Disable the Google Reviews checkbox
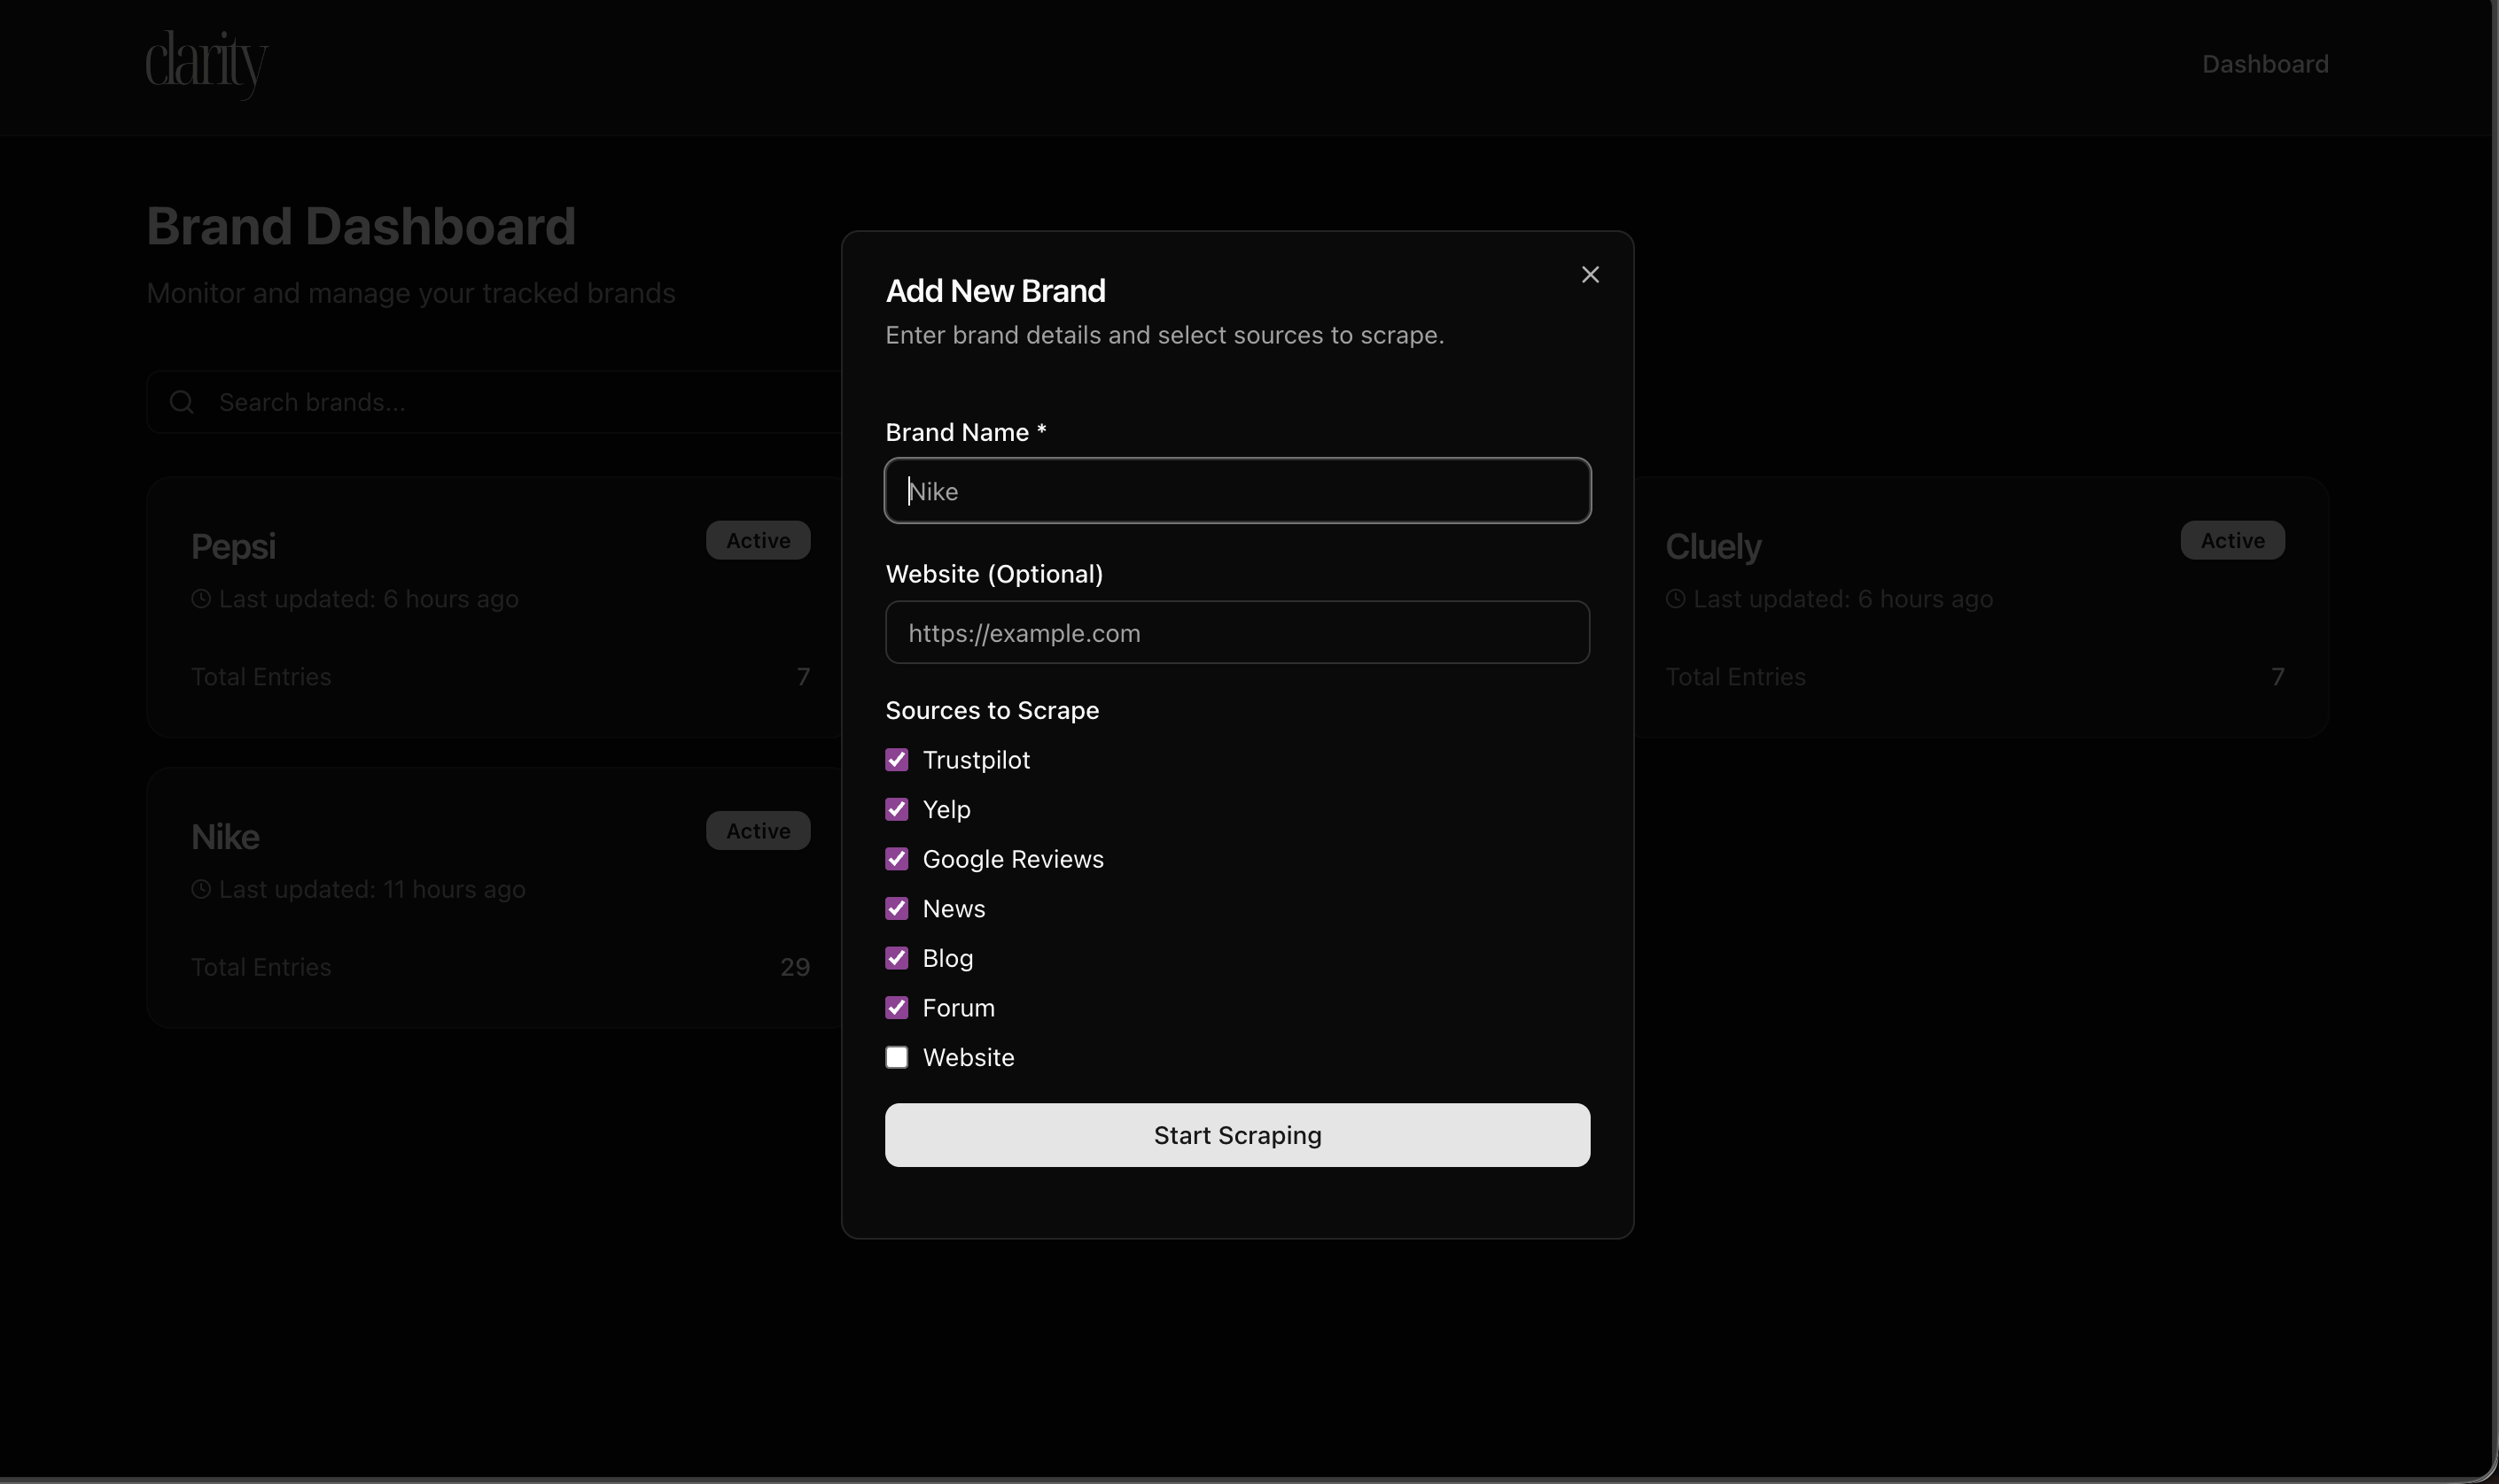Screen dimensions: 2499x1484 897,859
